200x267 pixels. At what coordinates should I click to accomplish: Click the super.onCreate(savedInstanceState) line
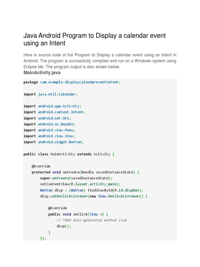[x=76, y=178]
